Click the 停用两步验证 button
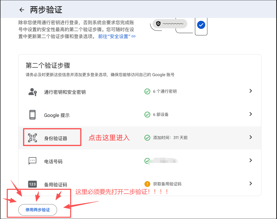 (x=38, y=210)
